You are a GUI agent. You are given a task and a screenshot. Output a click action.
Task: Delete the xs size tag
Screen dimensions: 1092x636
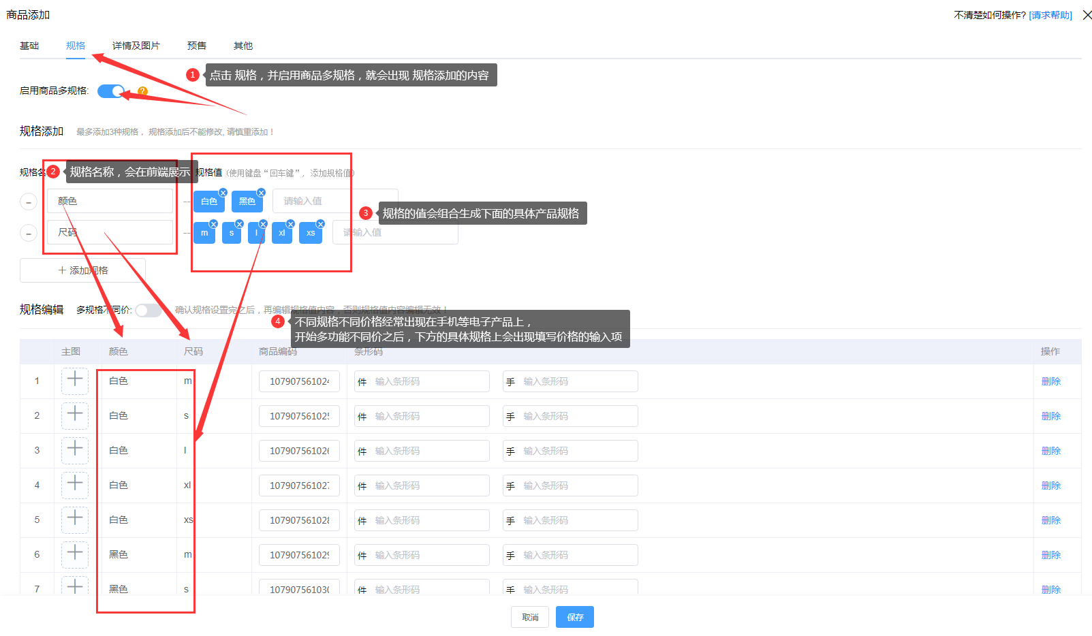tap(321, 224)
